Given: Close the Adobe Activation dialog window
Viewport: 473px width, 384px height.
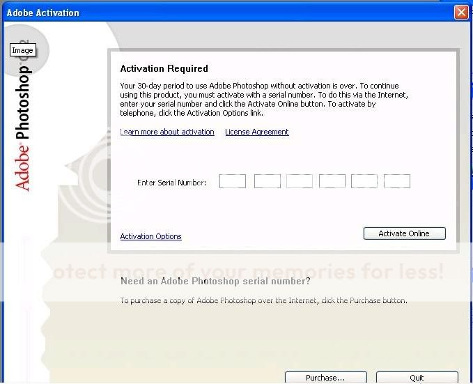Looking at the screenshot, I should (461, 13).
